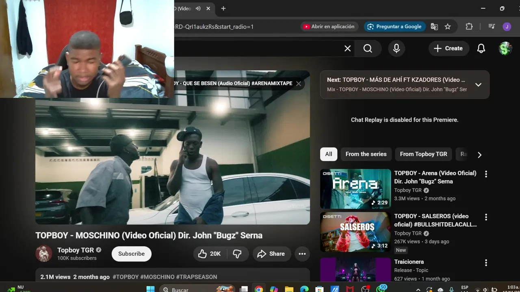Open the SALSEROS video thumbnail
Screen dimensions: 520x292
pos(355,232)
